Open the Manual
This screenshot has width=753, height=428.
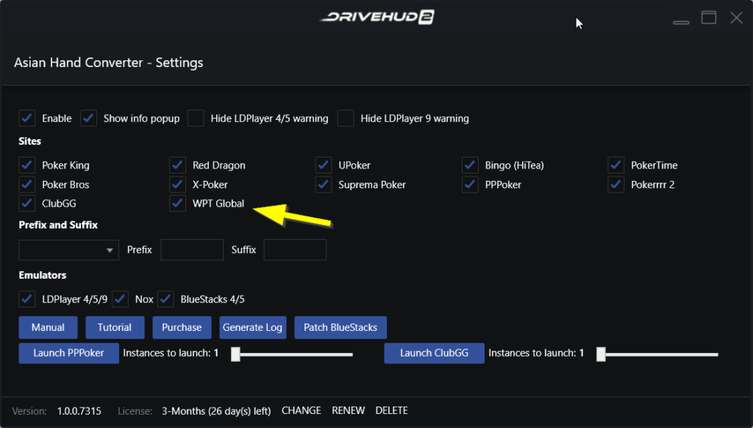click(x=48, y=327)
